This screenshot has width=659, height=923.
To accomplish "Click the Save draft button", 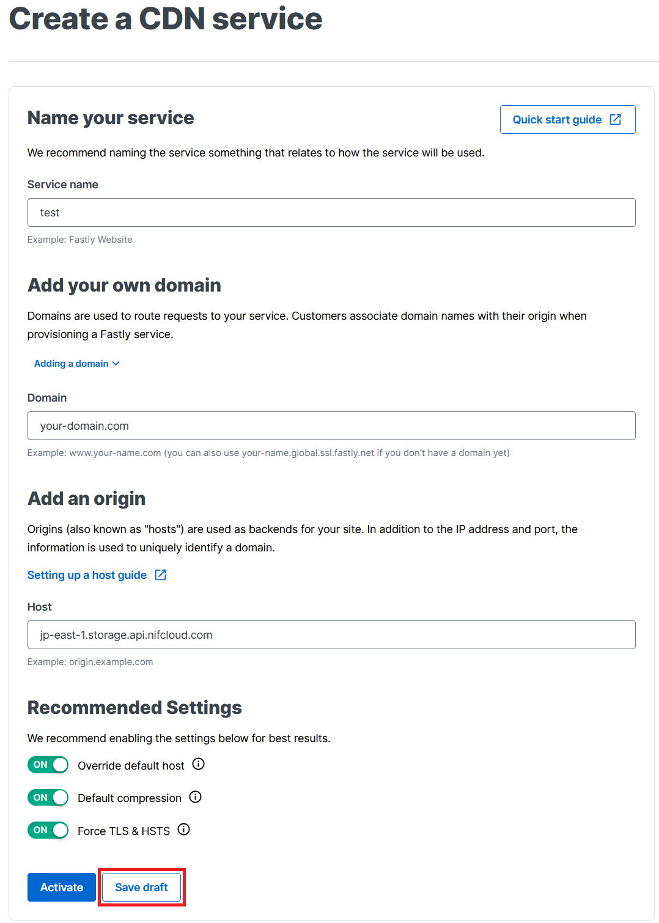I will 141,887.
